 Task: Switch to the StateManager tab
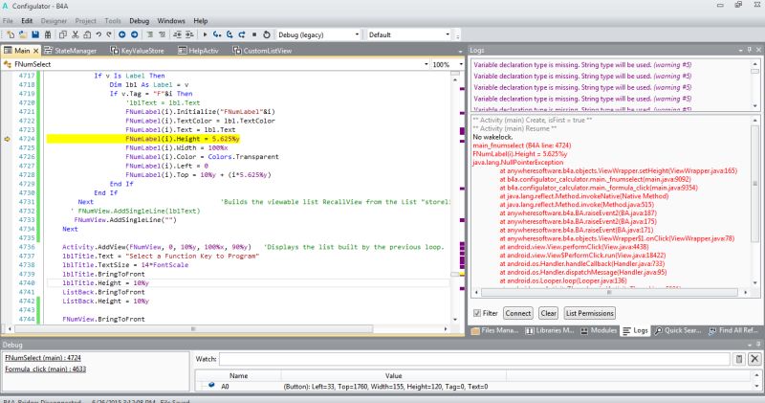[75, 50]
